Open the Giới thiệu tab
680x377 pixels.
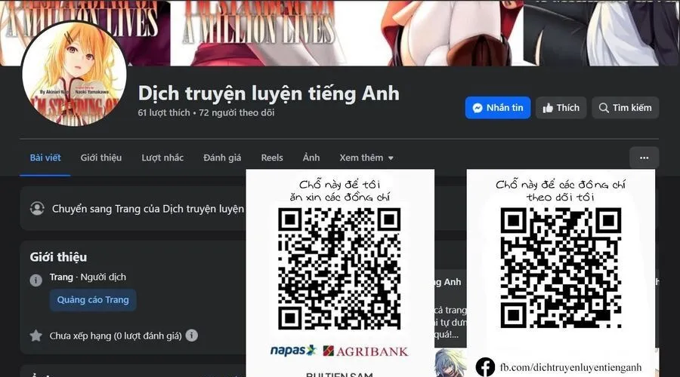(x=101, y=158)
